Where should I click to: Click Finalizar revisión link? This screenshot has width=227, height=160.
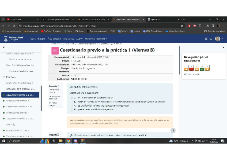tap(192, 75)
